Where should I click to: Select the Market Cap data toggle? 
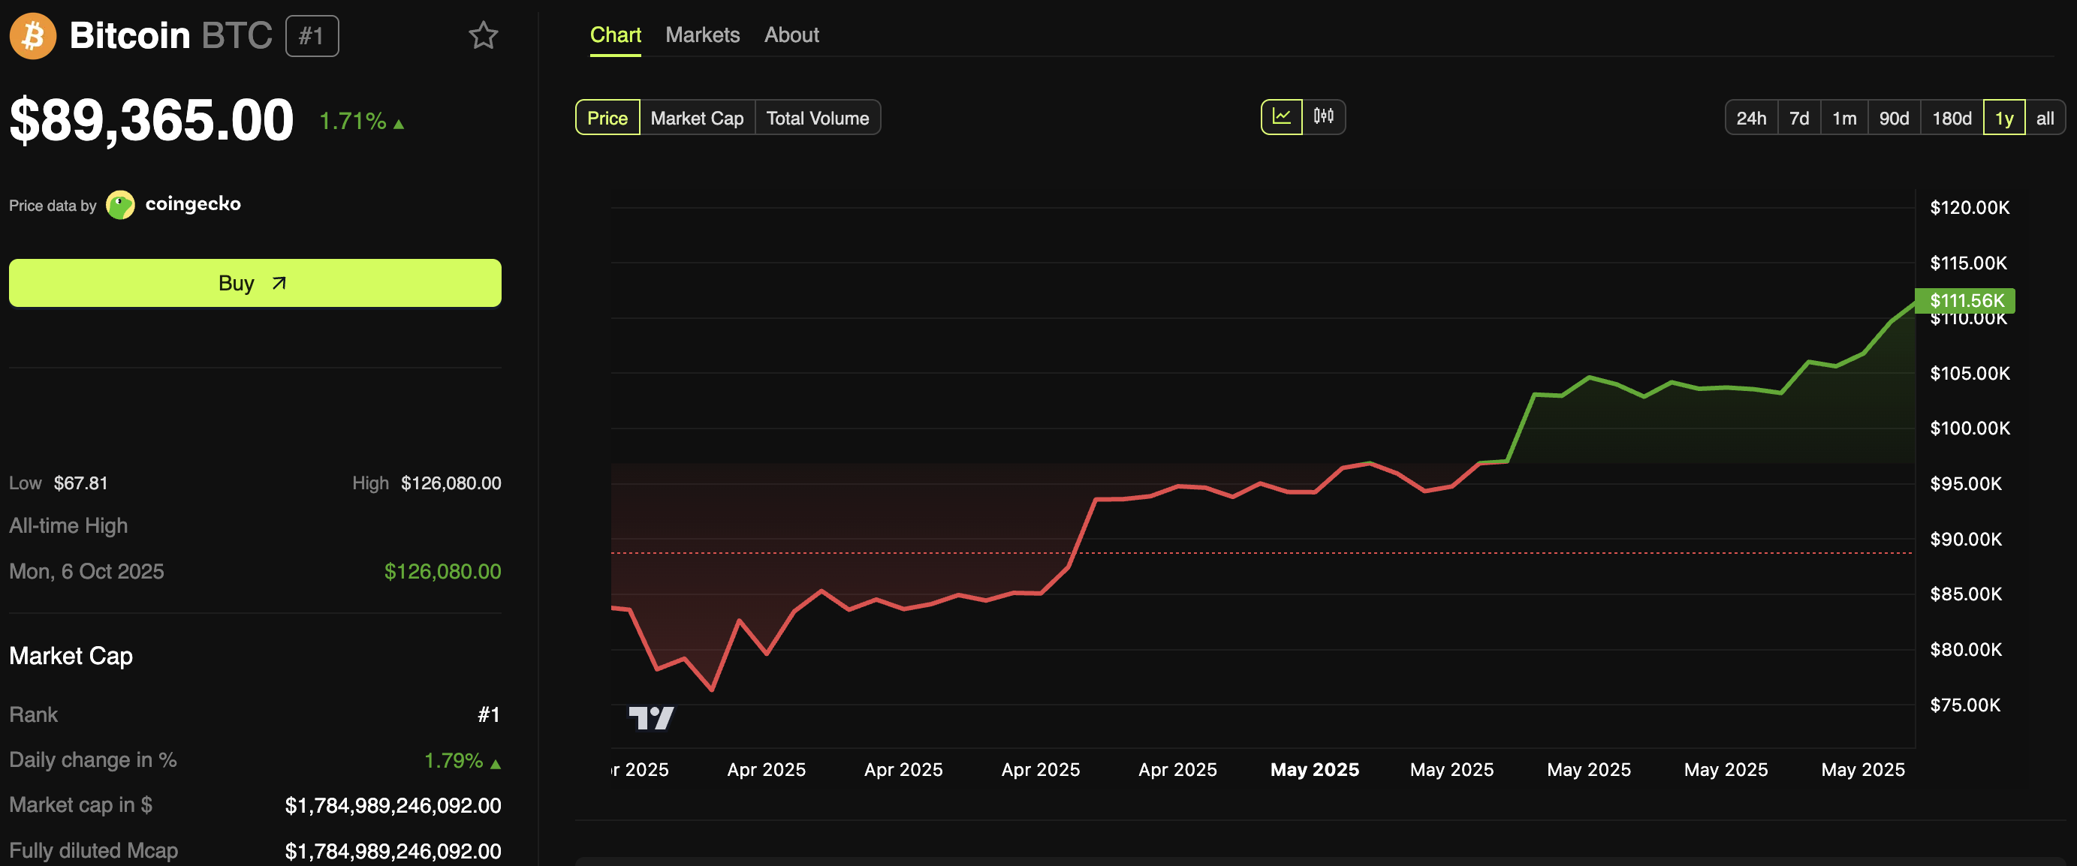697,119
